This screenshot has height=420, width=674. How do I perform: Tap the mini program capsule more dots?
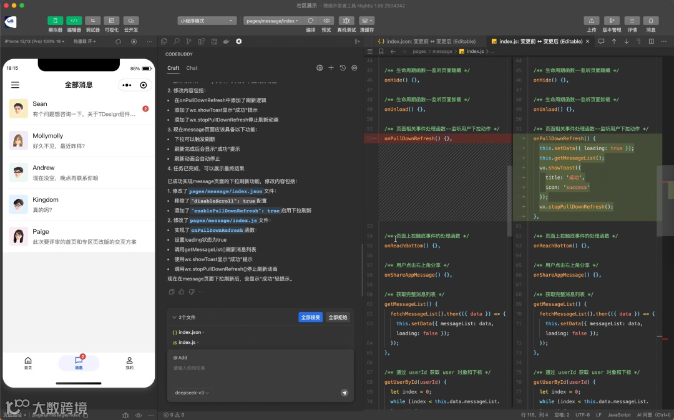pyautogui.click(x=127, y=85)
